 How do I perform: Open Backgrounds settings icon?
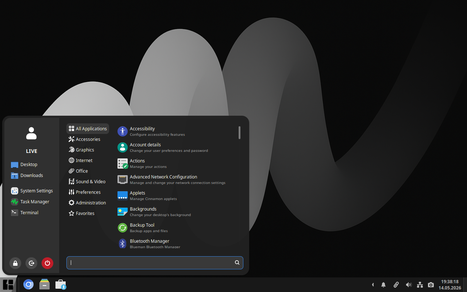[123, 212]
